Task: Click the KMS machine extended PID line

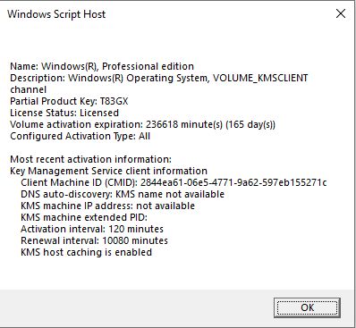Action: coord(84,217)
